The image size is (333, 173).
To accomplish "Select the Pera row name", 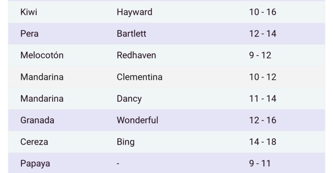I will [x=29, y=34].
